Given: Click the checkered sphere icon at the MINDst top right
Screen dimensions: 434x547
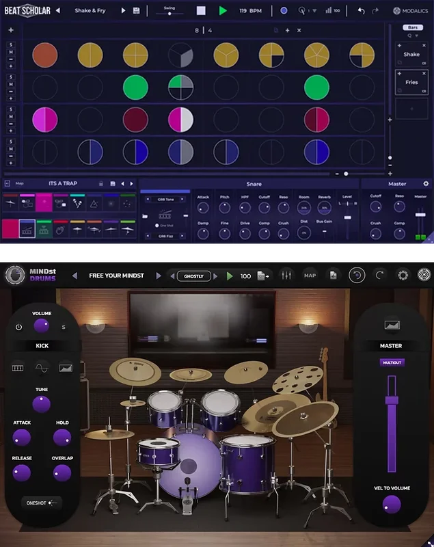Looking at the screenshot, I should coord(424,275).
